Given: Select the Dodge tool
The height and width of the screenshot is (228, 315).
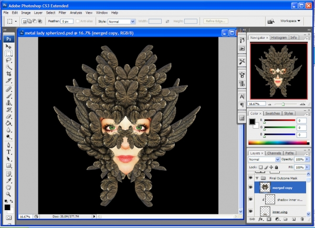Looking at the screenshot, I should coord(8,137).
